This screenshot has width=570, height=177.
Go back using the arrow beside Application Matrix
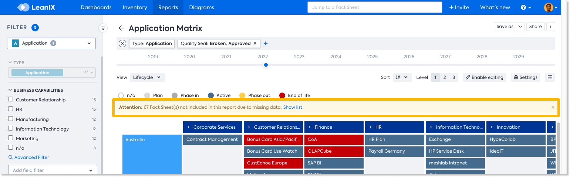[x=121, y=28]
